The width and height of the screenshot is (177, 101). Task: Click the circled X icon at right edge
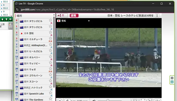pos(172,78)
